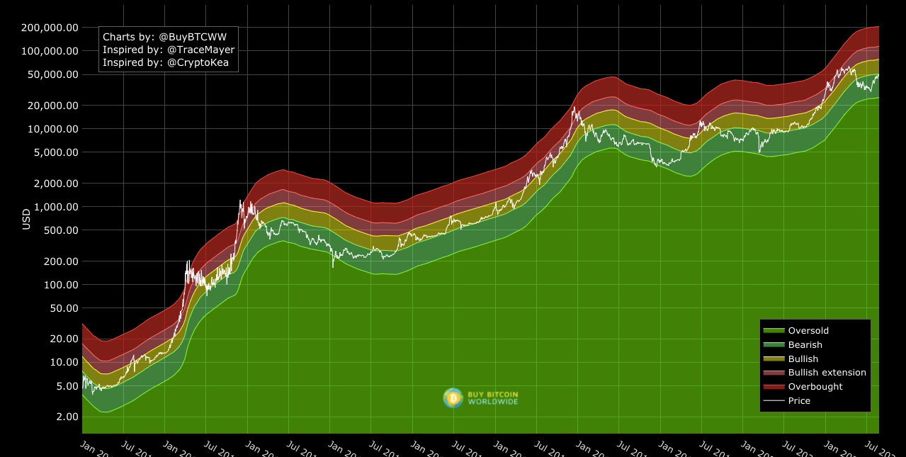Click the 10.00 y-axis tick label
The image size is (906, 457).
point(63,362)
